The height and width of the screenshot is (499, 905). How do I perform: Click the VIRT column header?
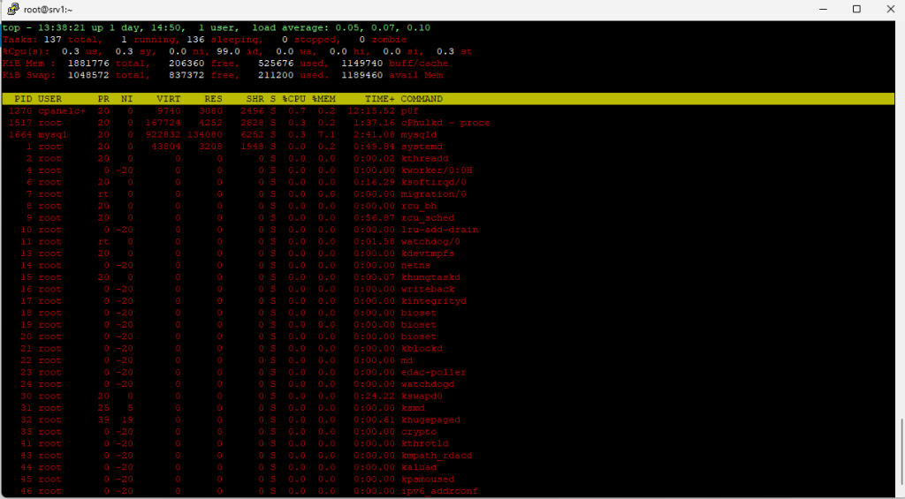click(169, 99)
